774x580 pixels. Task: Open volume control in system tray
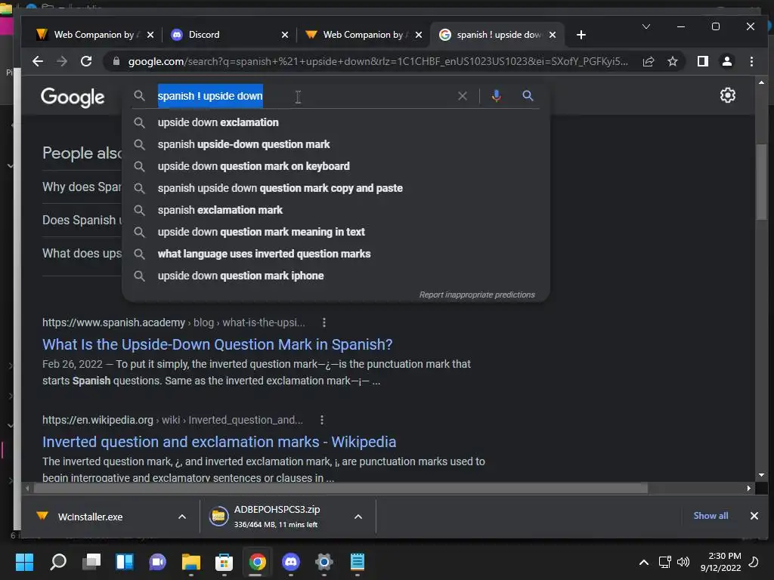pos(683,562)
